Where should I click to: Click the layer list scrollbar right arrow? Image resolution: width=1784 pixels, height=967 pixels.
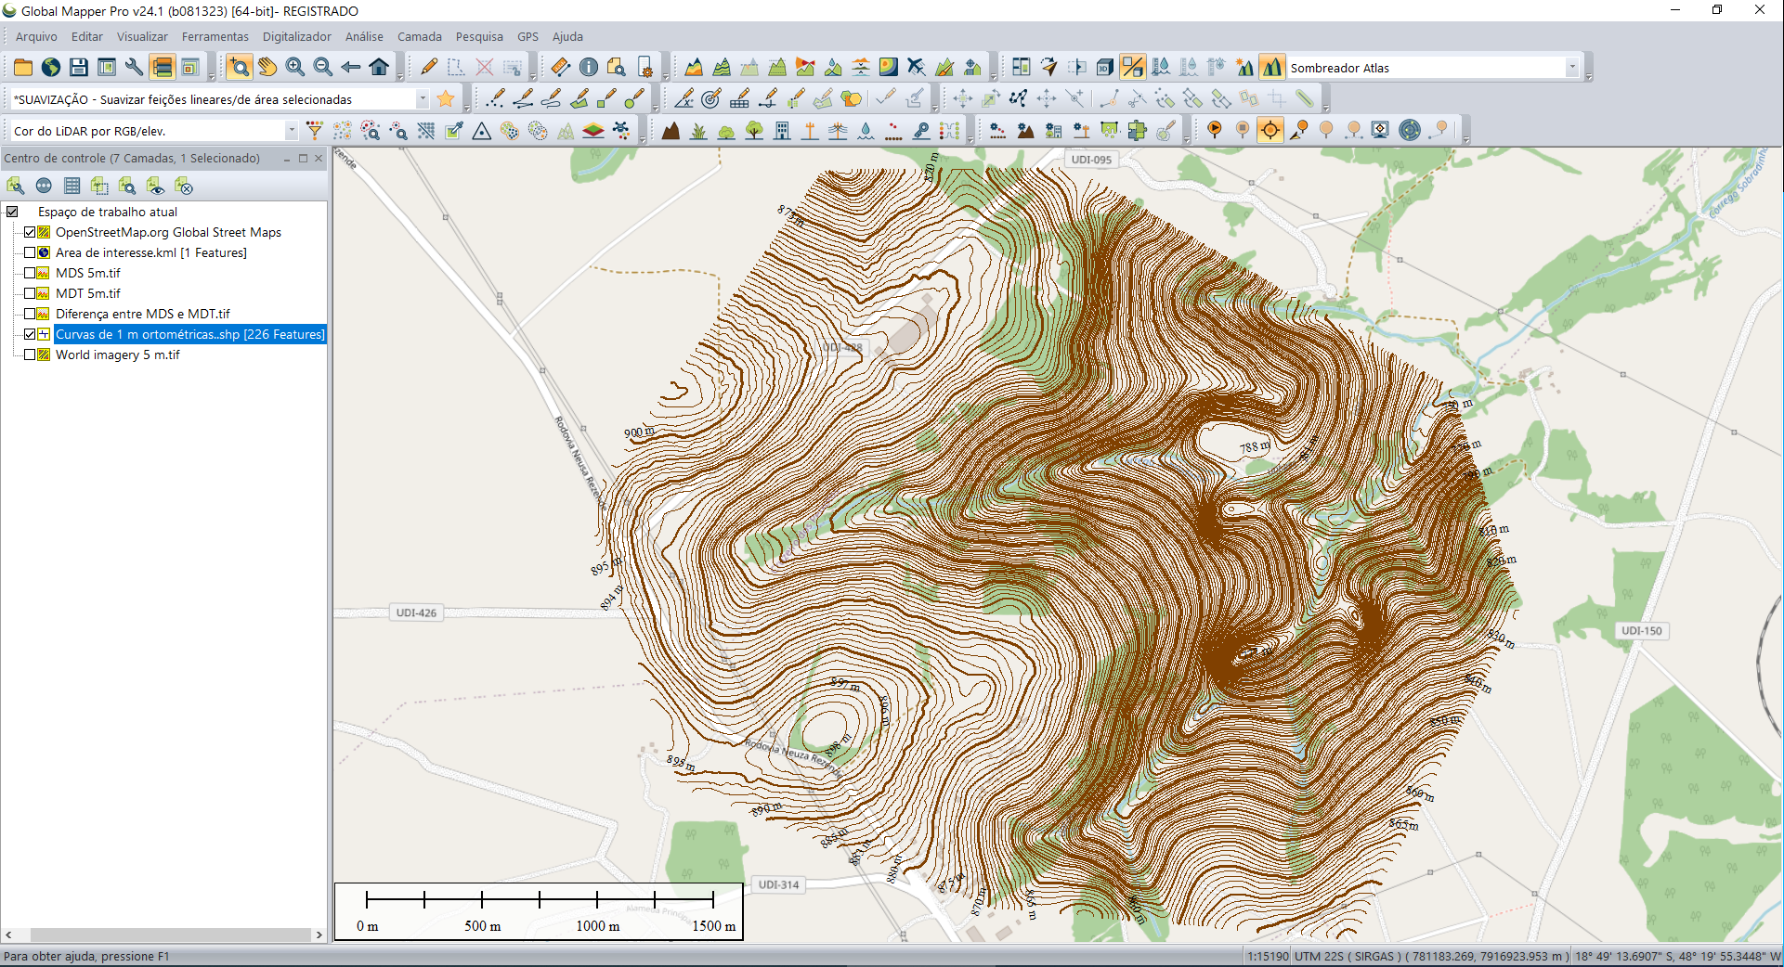point(319,935)
